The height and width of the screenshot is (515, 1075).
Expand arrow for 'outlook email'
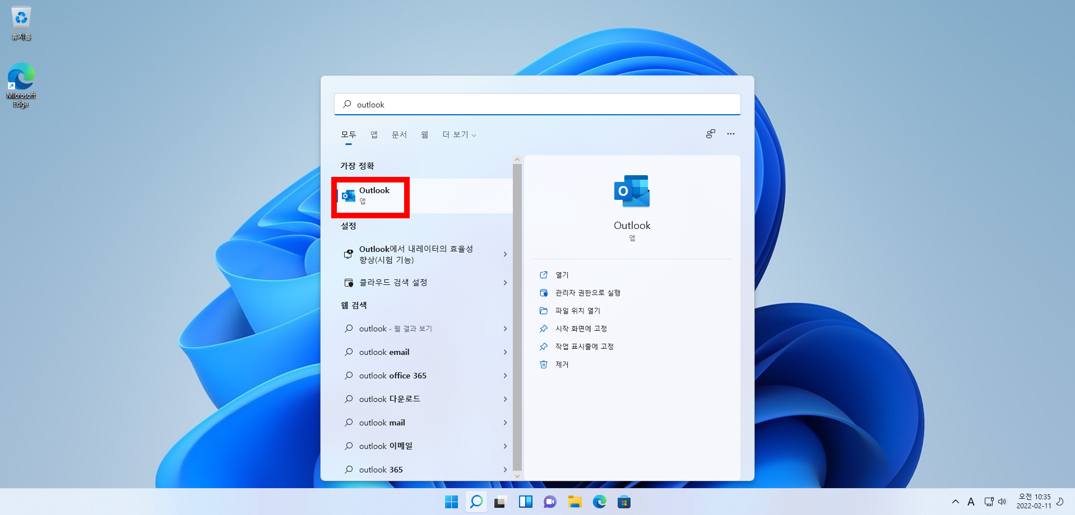tap(505, 352)
